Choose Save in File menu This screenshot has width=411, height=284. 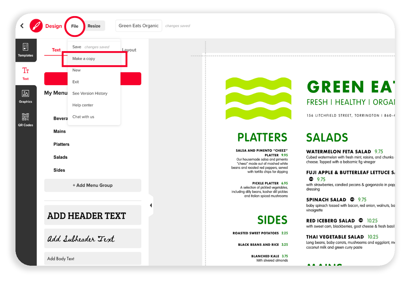coord(94,47)
